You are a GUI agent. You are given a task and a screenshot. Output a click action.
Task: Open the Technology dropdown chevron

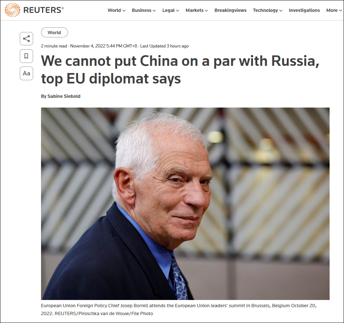click(x=281, y=10)
